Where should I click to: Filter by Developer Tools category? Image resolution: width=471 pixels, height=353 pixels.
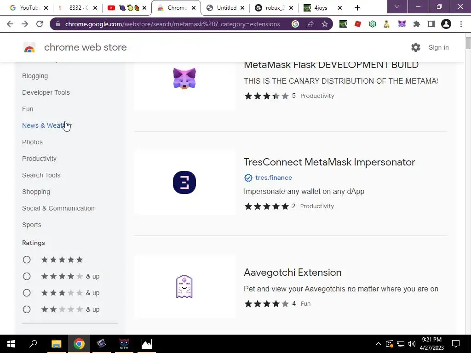(x=46, y=92)
